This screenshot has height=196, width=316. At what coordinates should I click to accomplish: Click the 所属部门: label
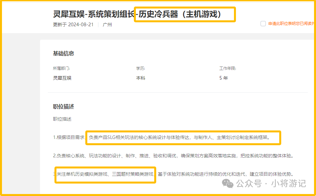pos(61,69)
